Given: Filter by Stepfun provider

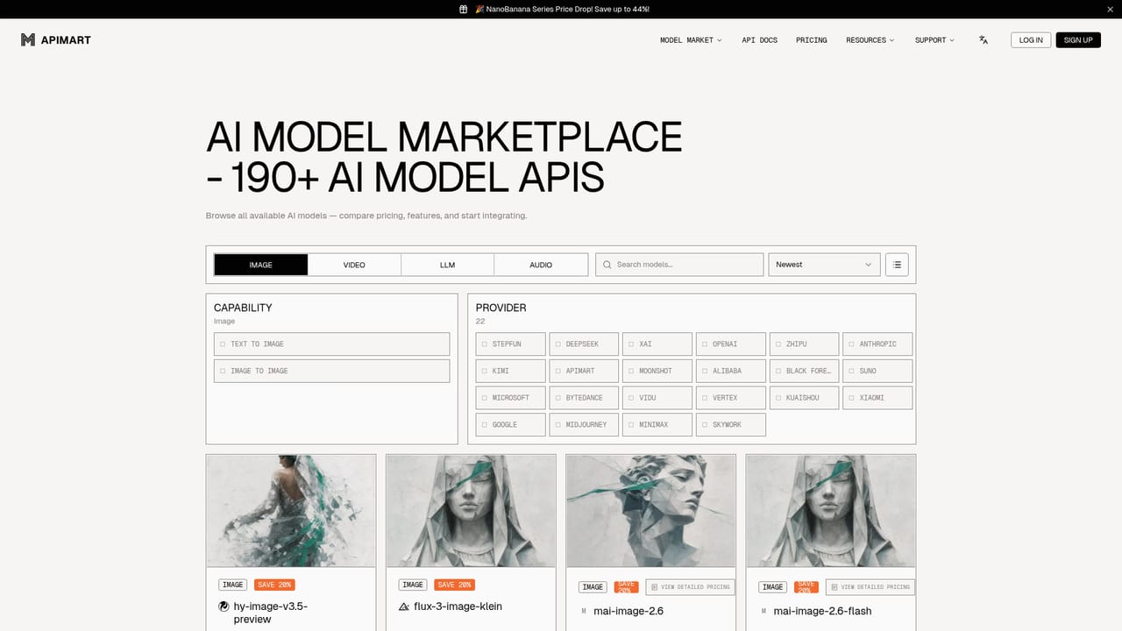Looking at the screenshot, I should pyautogui.click(x=511, y=344).
